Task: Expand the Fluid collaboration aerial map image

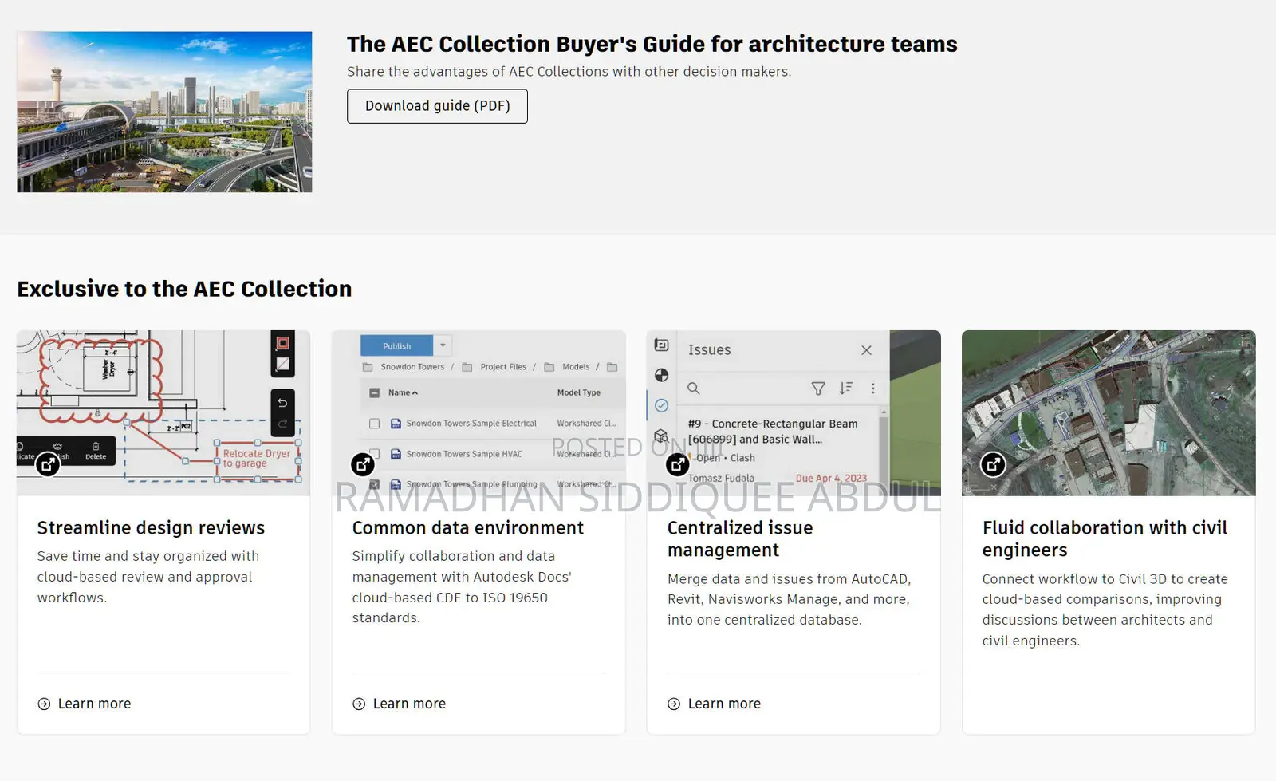Action: (x=993, y=464)
